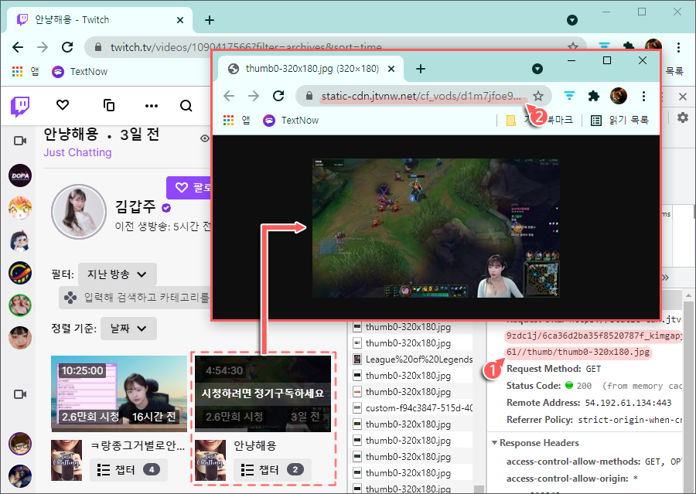Screen dimensions: 696x494
Task: Open the 날짜 sort dropdown
Action: click(x=128, y=329)
